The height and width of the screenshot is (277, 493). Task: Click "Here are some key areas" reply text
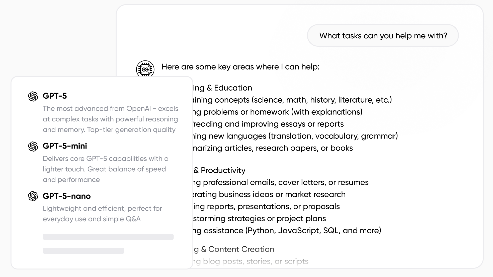(x=240, y=67)
